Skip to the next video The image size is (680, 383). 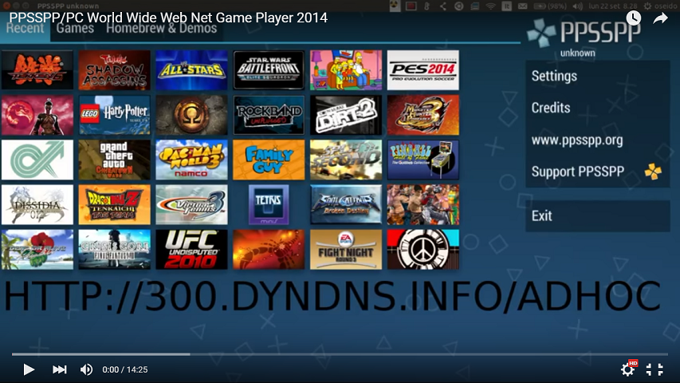point(60,369)
